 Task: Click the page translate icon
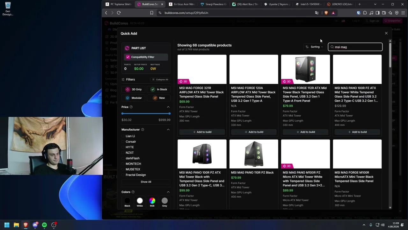pyautogui.click(x=317, y=13)
